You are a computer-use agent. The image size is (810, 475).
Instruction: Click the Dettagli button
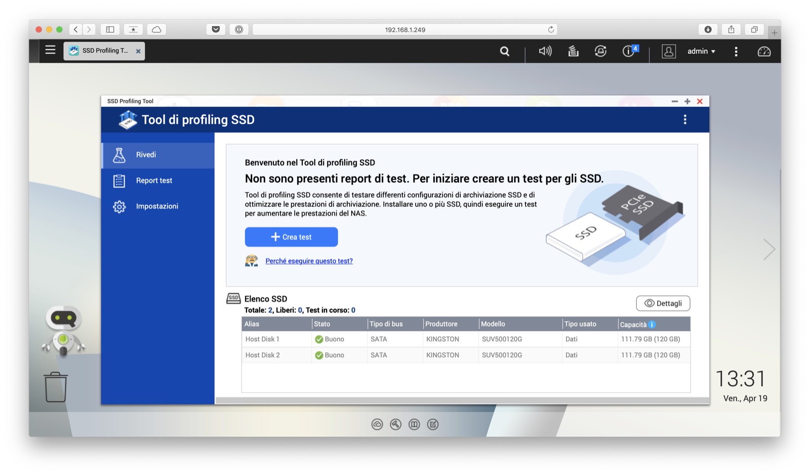click(x=663, y=304)
